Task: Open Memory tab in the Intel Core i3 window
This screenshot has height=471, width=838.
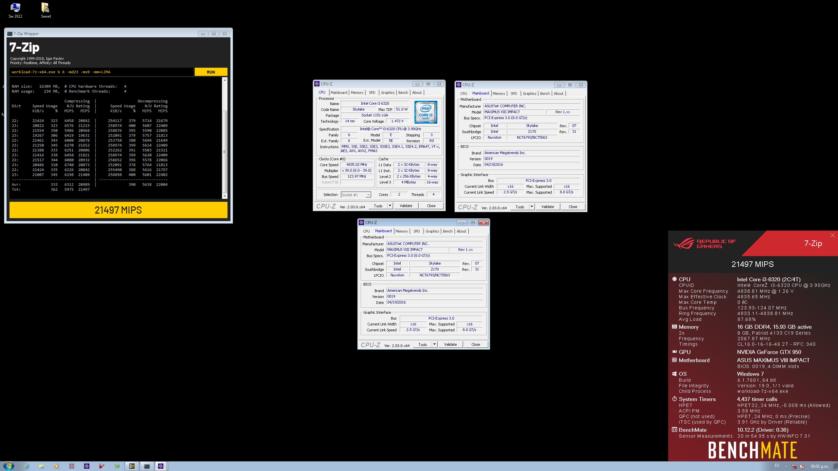Action: (357, 93)
